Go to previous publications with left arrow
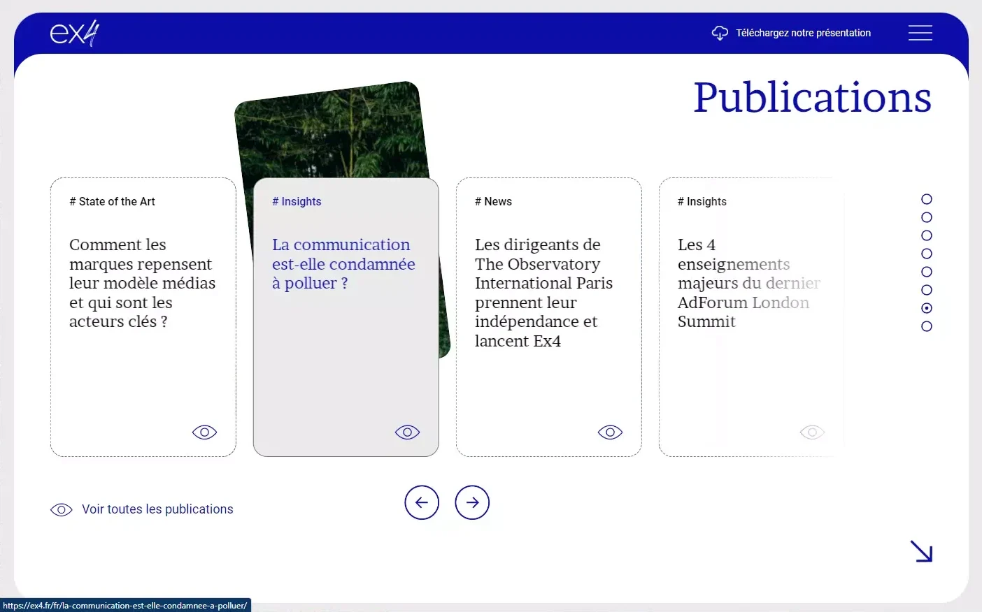The width and height of the screenshot is (982, 612). tap(422, 502)
